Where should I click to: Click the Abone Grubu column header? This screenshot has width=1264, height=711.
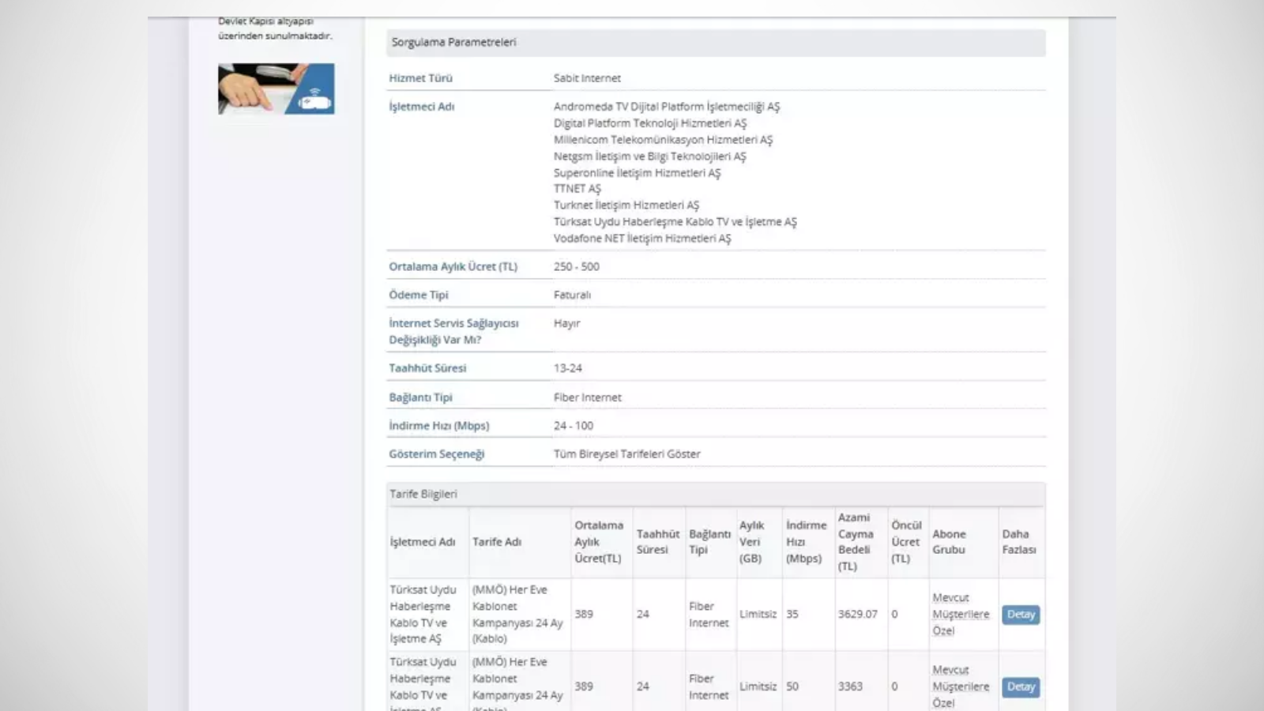pyautogui.click(x=949, y=542)
